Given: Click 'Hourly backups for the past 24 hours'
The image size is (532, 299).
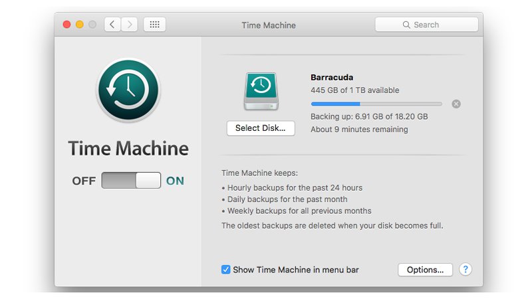Looking at the screenshot, I should tap(295, 188).
